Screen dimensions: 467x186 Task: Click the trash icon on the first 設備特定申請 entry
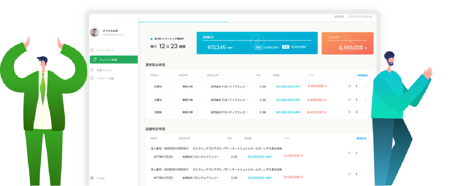[x=356, y=153]
